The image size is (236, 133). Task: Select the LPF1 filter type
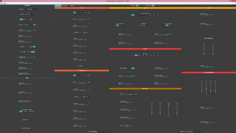[x=136, y=55]
